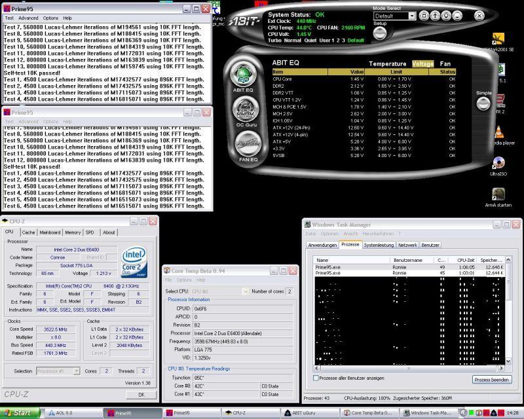Viewport: 524px width, 419px height.
Task: Click the Task Manager horizontal scroll right arrow
Action: [501, 368]
